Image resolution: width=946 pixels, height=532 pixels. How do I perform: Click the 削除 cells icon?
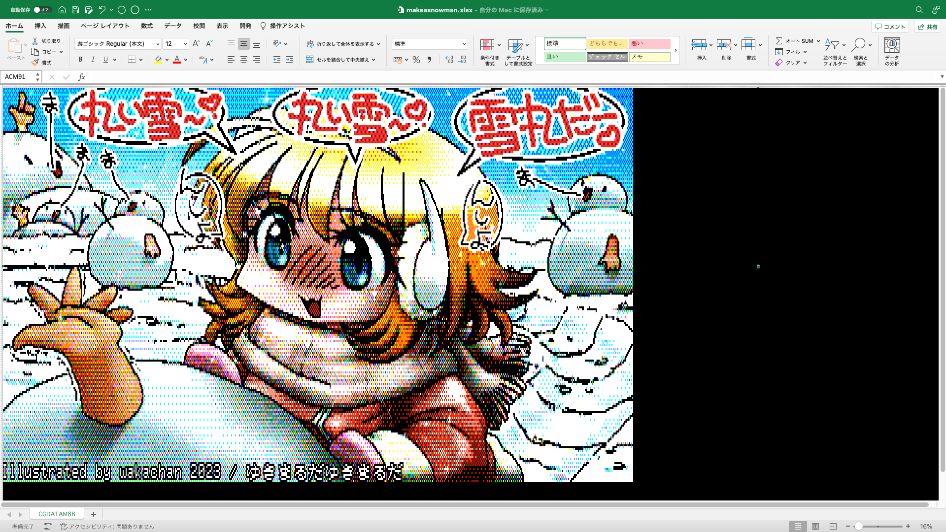(724, 45)
